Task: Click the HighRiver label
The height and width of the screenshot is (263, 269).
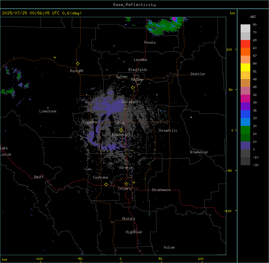Action: click(134, 232)
